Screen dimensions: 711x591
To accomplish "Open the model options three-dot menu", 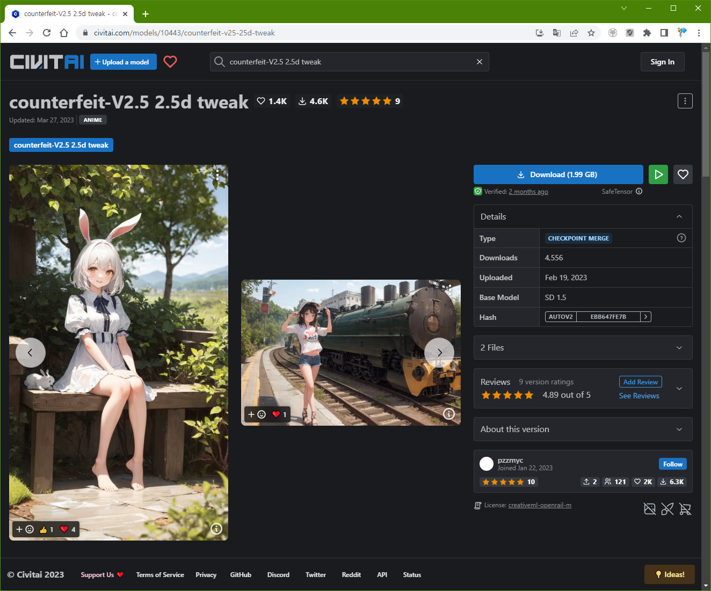I will click(685, 101).
